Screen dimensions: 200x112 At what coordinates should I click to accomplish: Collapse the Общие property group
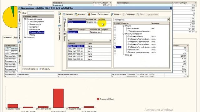[x=123, y=26]
